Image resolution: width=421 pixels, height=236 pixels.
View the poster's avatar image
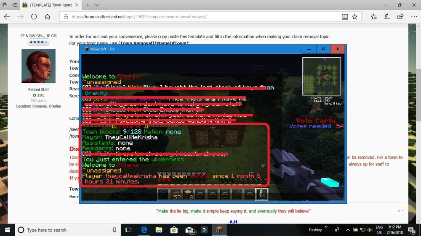coord(38,66)
